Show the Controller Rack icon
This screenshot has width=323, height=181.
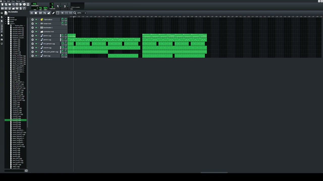(24, 8)
